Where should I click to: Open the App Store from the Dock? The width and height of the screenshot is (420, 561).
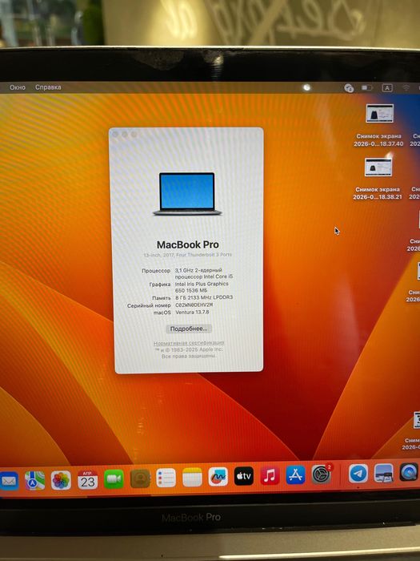point(295,474)
